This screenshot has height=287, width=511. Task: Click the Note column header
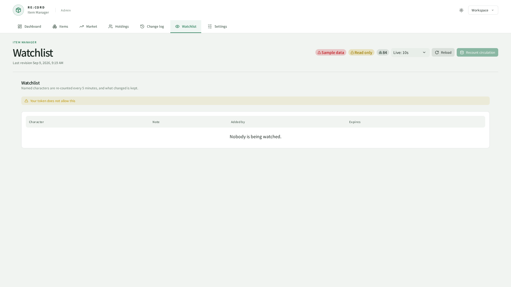pos(156,122)
